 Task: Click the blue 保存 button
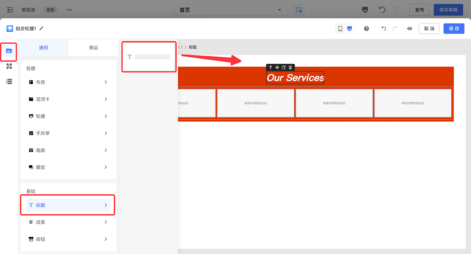click(454, 29)
